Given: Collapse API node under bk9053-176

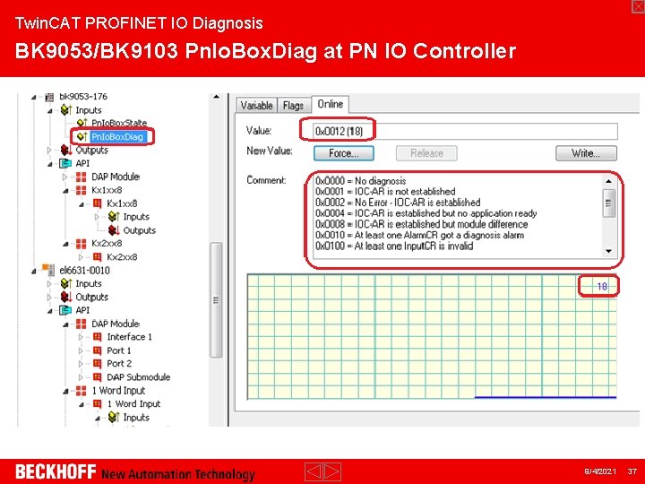Looking at the screenshot, I should click(x=50, y=164).
